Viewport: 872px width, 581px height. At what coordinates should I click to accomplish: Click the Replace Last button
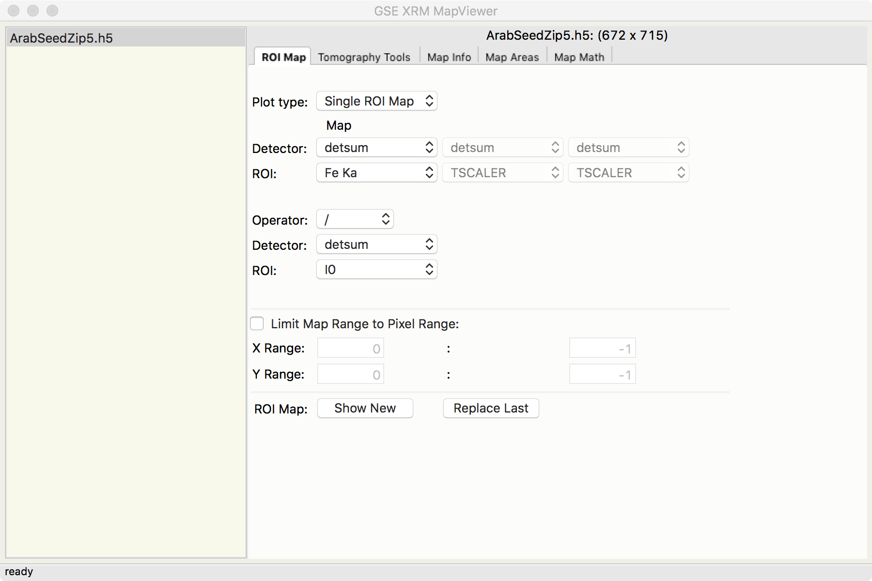[x=491, y=408]
